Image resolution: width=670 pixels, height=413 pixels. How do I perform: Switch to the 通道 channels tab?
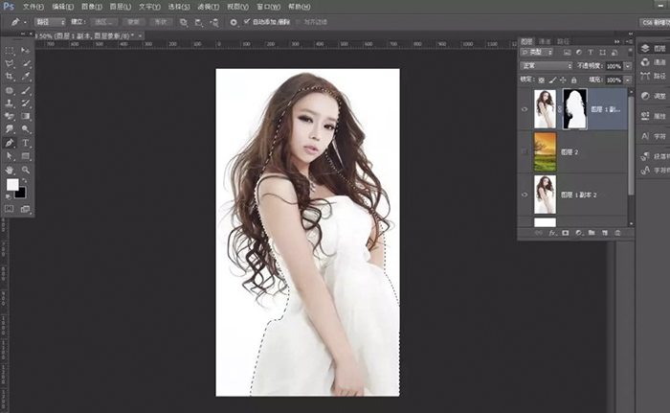(545, 42)
